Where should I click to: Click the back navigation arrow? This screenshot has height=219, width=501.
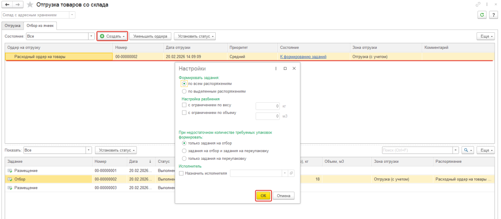coord(7,4)
